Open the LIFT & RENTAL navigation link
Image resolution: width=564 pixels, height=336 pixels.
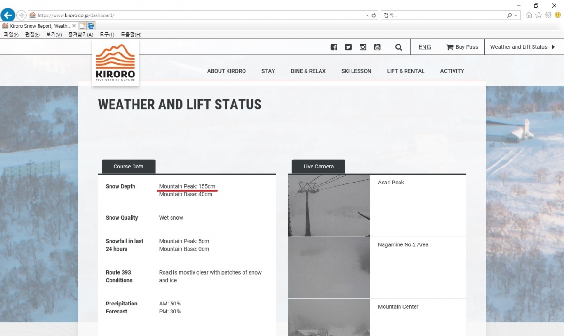pyautogui.click(x=406, y=71)
